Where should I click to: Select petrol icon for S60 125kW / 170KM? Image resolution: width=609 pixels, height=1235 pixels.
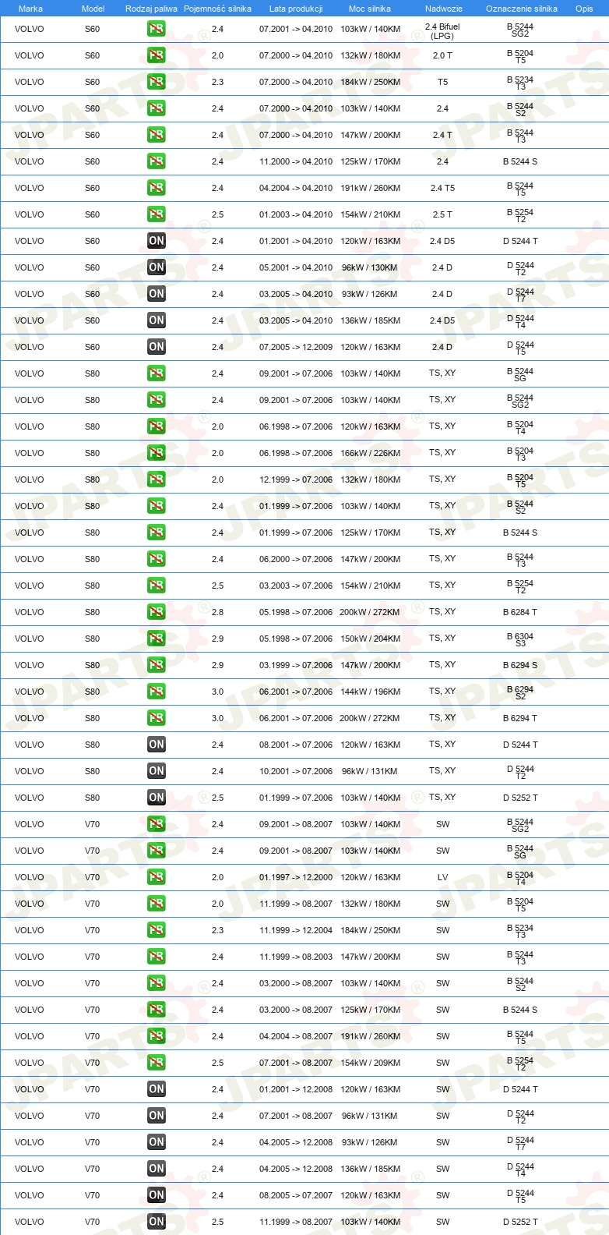(157, 161)
